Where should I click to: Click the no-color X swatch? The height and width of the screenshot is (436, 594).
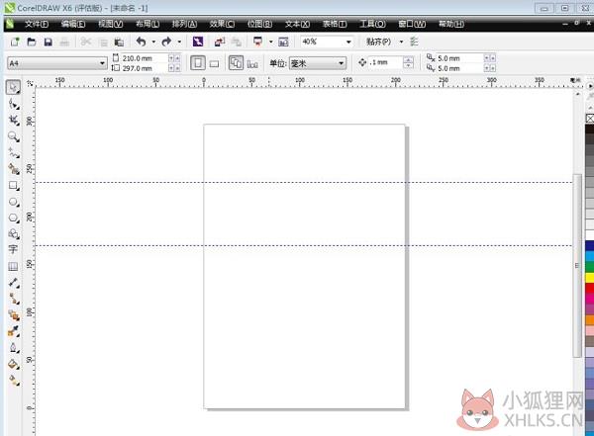589,119
